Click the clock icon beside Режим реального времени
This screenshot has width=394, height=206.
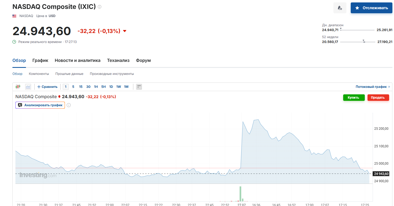tap(14, 42)
